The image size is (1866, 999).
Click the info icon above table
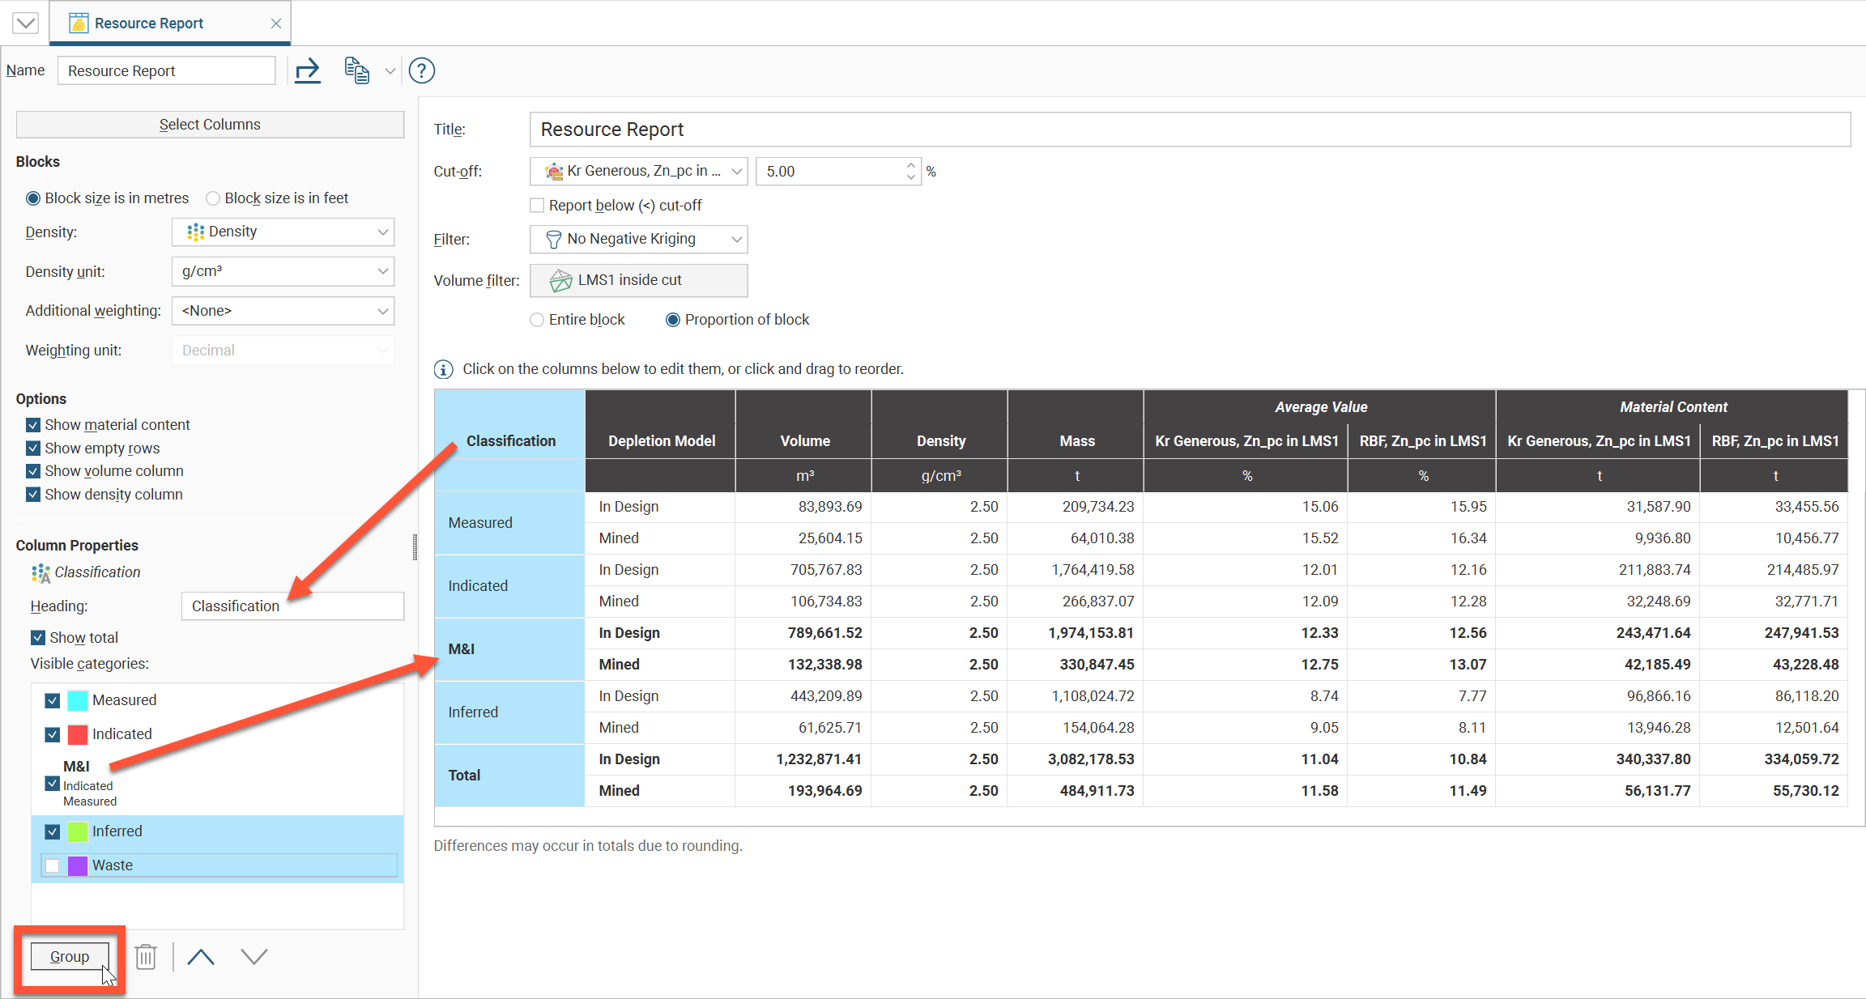coord(444,369)
